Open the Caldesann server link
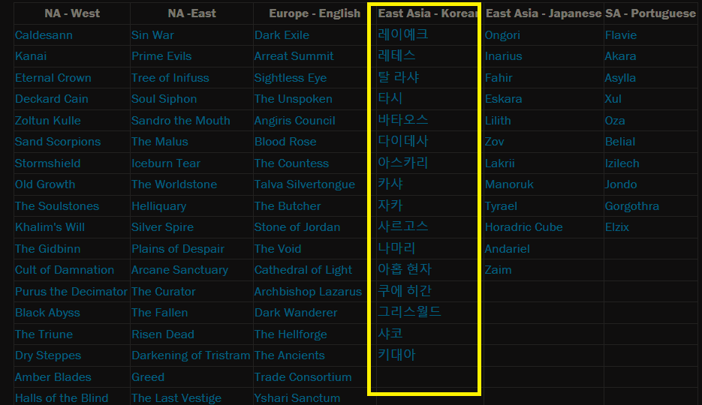This screenshot has width=702, height=405. click(x=44, y=34)
